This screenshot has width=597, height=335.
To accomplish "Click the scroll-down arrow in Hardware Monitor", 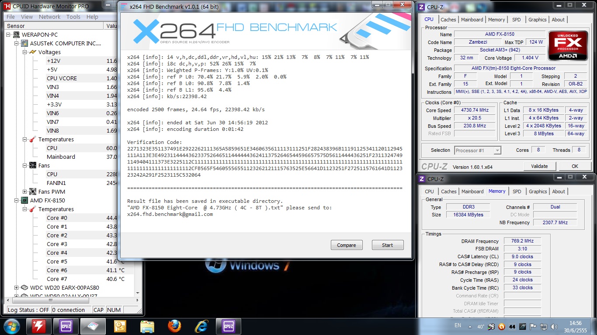I will point(138,293).
